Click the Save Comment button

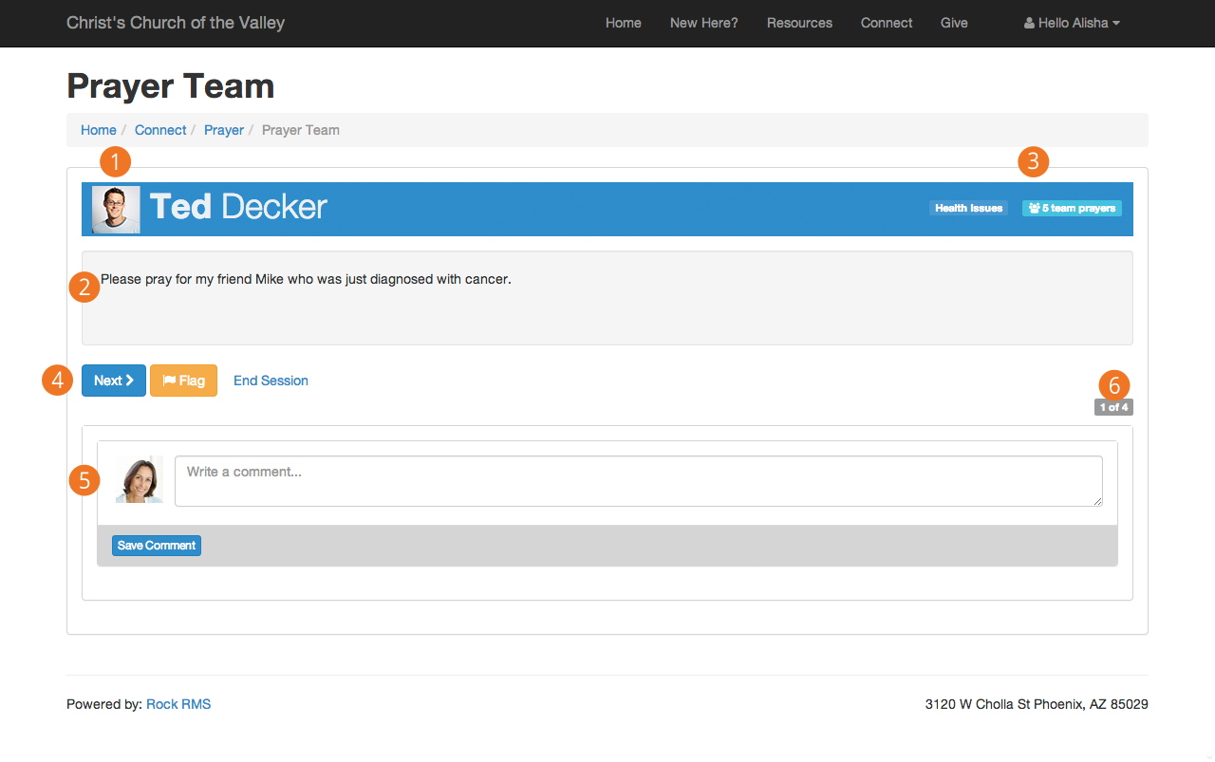[x=157, y=546]
